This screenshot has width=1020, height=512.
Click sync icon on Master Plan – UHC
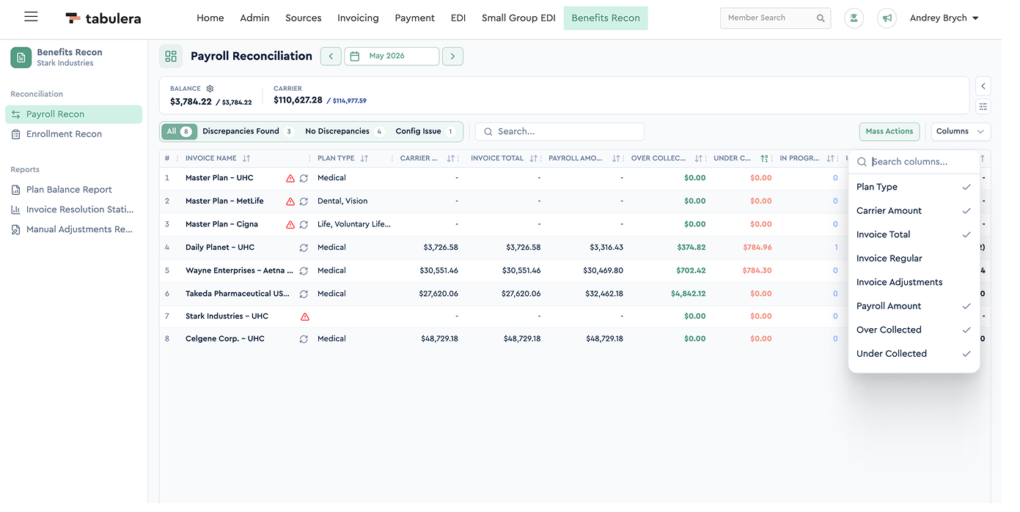[304, 178]
